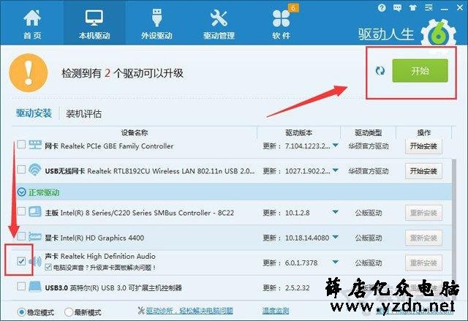Click 开始安装 for Realtek PCIe GBE
The width and height of the screenshot is (468, 321).
423,146
